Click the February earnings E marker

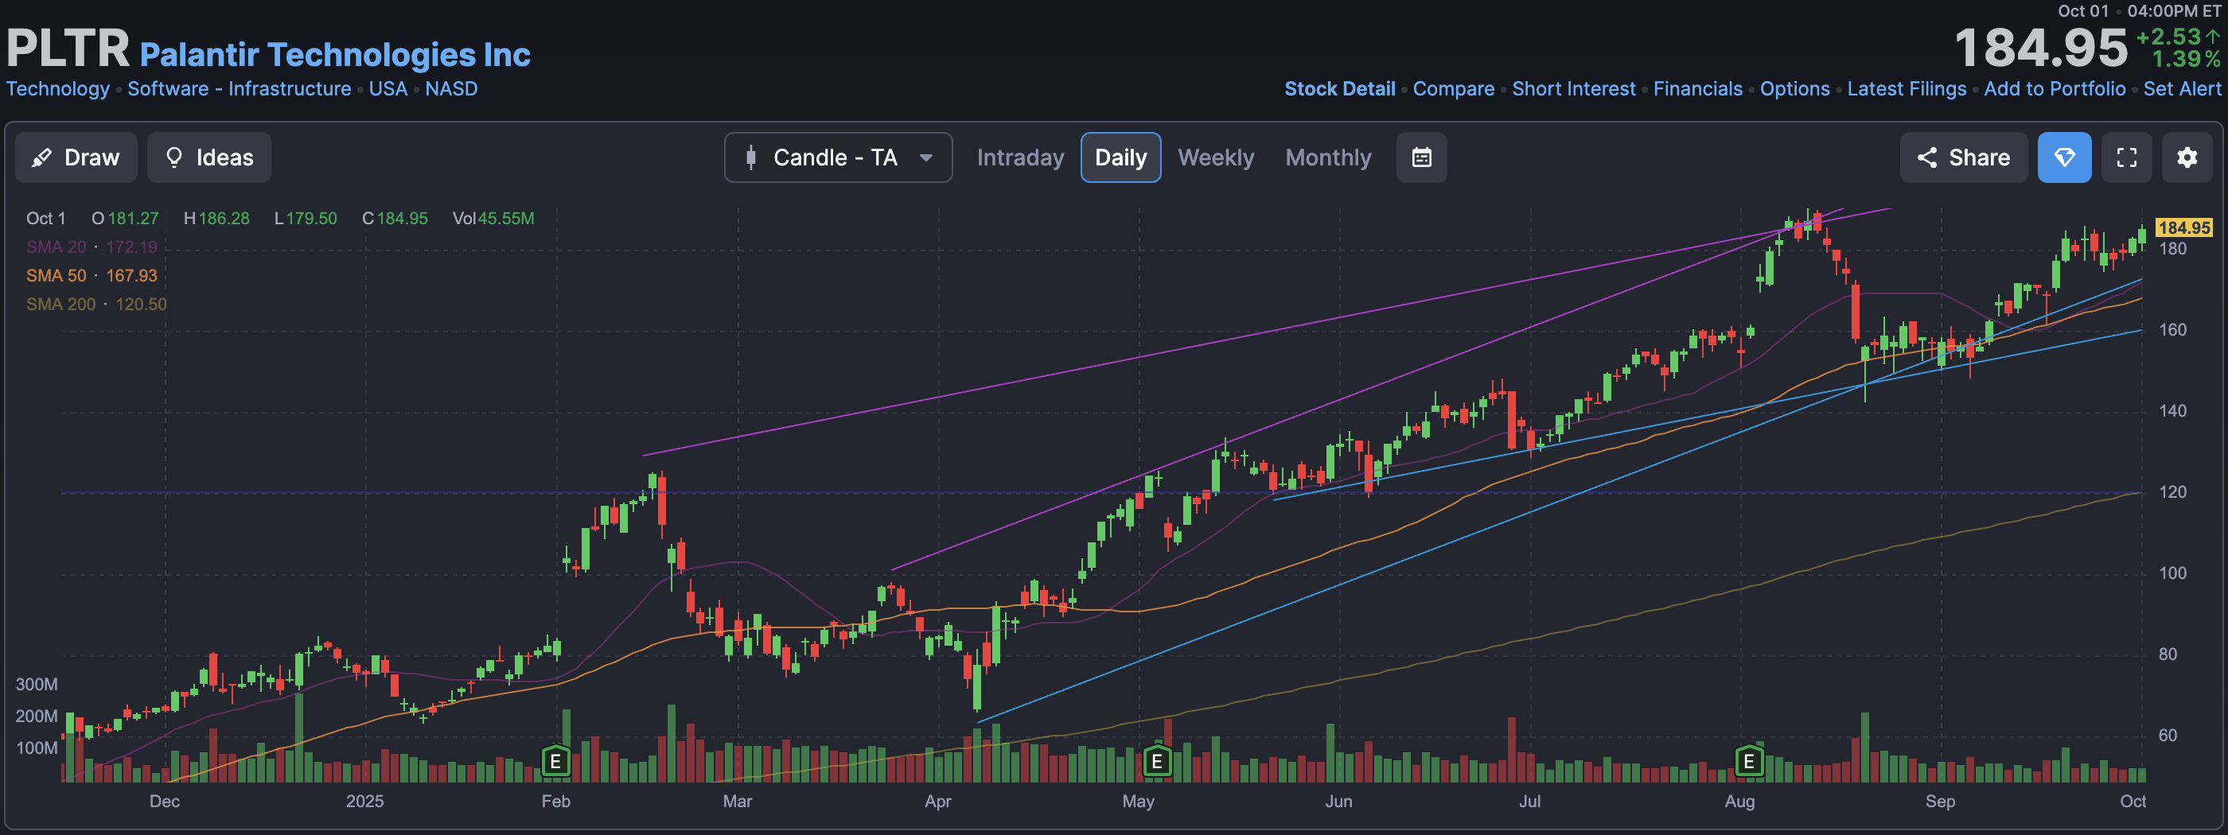(x=555, y=761)
